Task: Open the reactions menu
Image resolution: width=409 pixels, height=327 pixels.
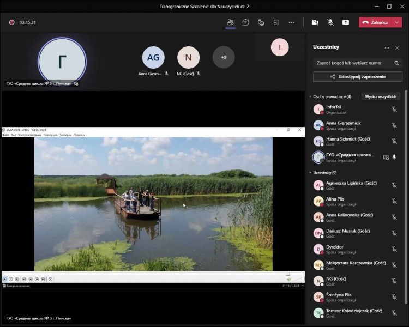Action: [261, 22]
